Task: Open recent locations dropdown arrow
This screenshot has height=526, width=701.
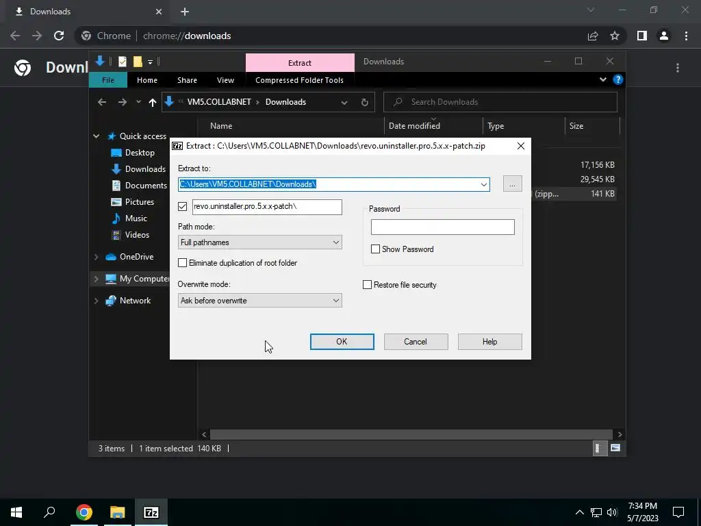Action: 138,103
